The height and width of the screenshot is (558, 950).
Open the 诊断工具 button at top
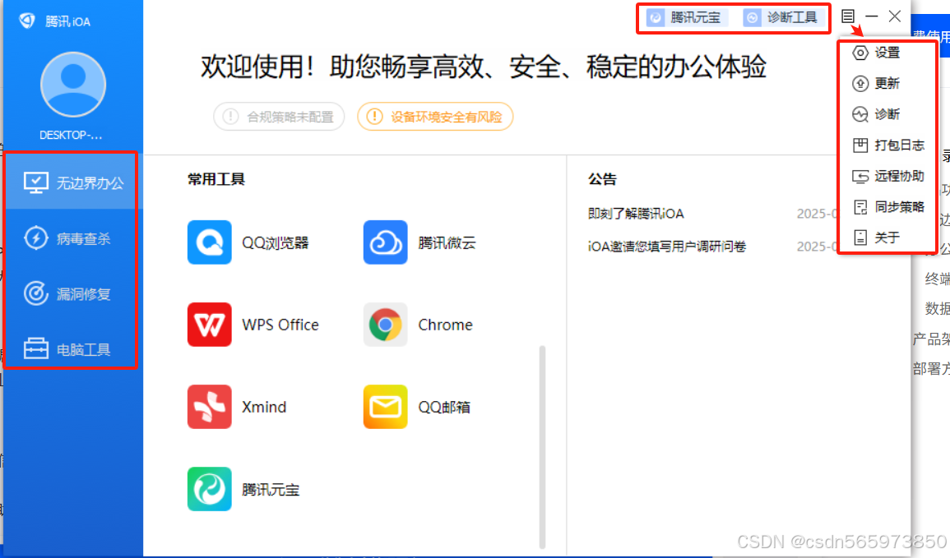coord(783,16)
